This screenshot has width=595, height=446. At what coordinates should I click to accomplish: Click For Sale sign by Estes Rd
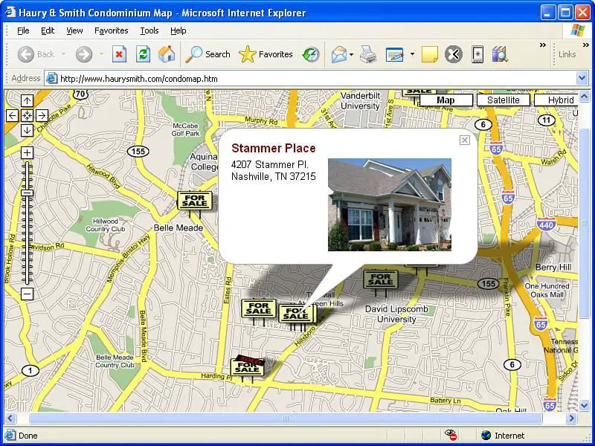click(x=259, y=309)
